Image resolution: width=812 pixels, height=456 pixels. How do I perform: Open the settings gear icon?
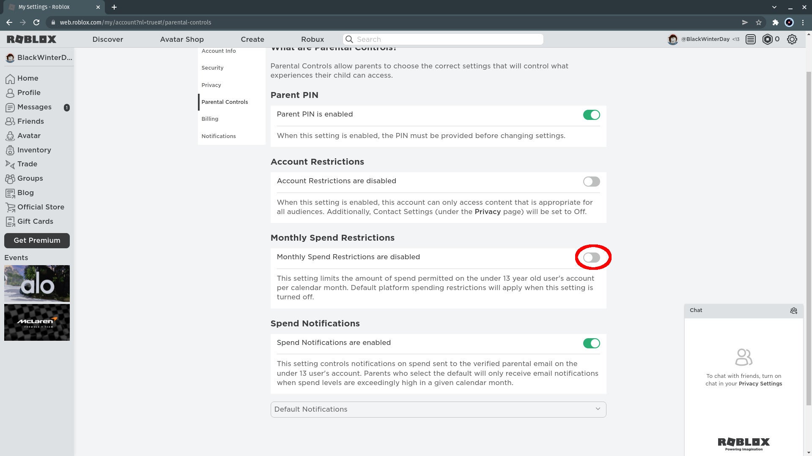pyautogui.click(x=792, y=39)
